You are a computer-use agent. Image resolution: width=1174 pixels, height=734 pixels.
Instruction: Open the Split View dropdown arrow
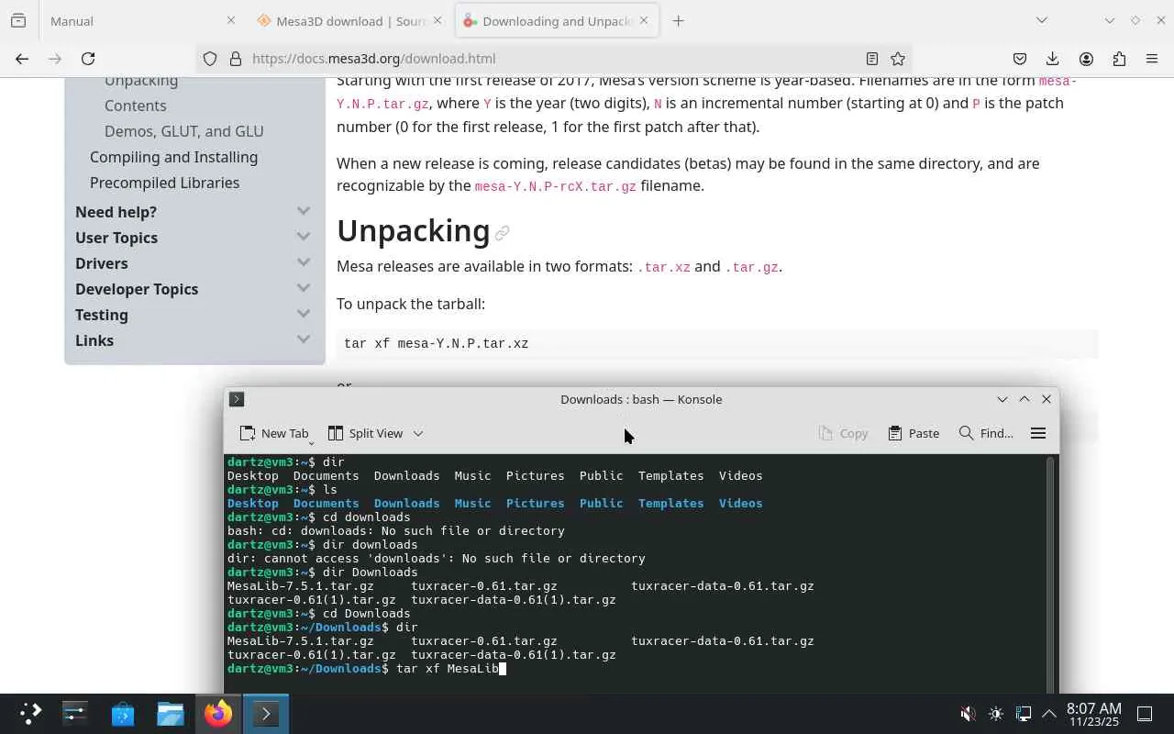point(418,433)
